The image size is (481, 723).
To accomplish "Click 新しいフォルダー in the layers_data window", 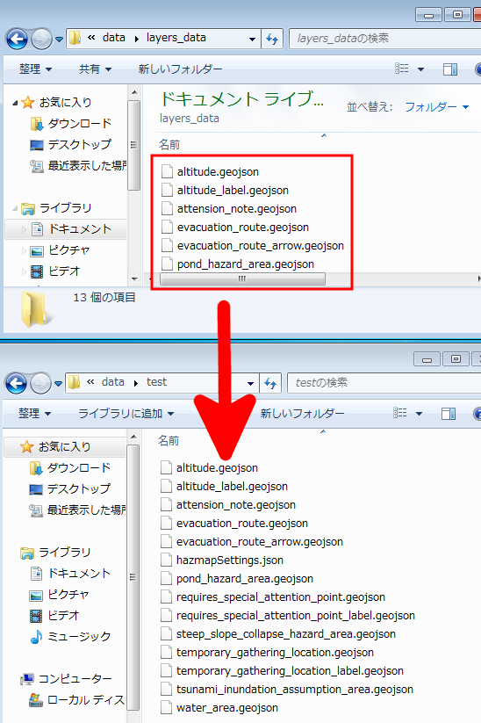I will (x=180, y=69).
